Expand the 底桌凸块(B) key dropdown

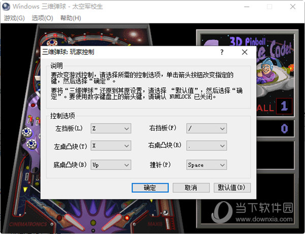pos(111,165)
